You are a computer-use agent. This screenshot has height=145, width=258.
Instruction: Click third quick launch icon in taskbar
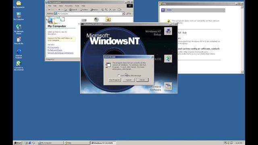point(33,143)
